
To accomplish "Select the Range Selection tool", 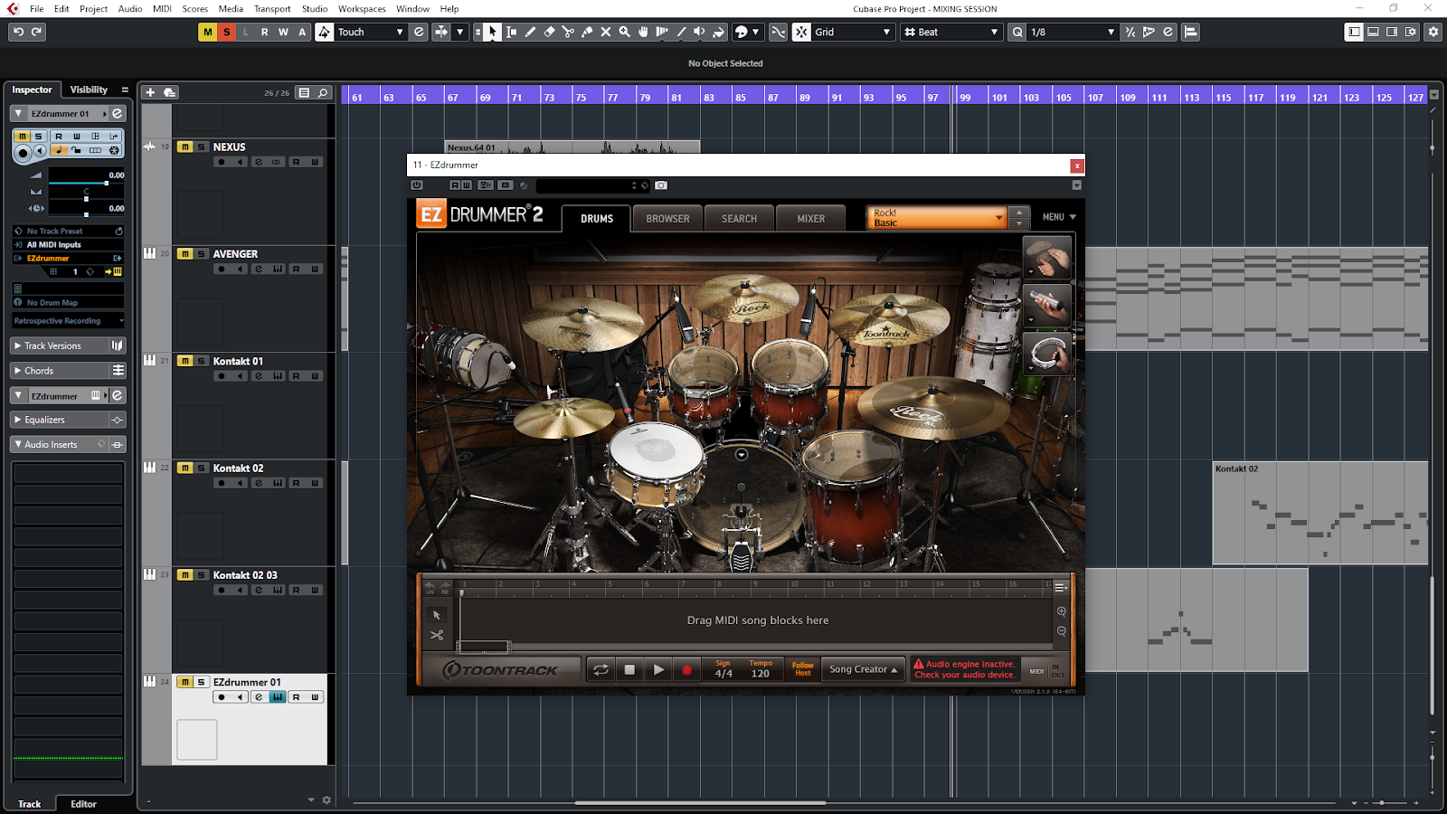I will [x=511, y=32].
